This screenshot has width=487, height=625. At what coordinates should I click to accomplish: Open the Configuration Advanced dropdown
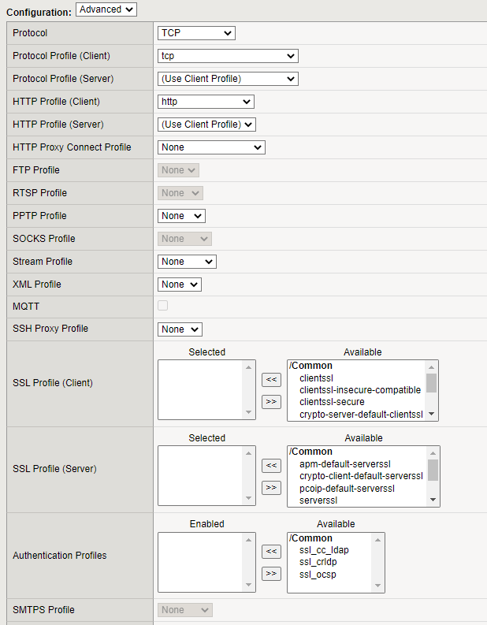pos(106,9)
